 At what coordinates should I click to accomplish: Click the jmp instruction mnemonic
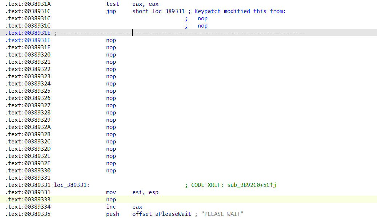(111, 11)
